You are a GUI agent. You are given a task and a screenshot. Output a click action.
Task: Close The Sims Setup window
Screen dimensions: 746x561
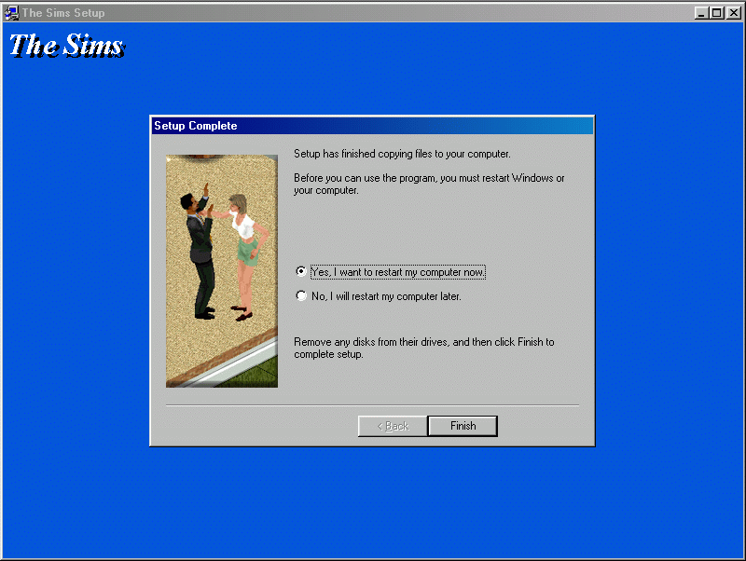733,13
